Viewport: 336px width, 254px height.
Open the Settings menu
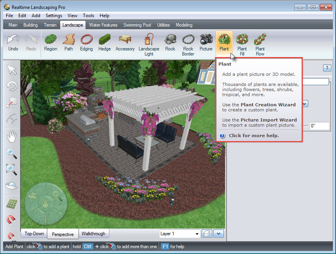click(54, 16)
